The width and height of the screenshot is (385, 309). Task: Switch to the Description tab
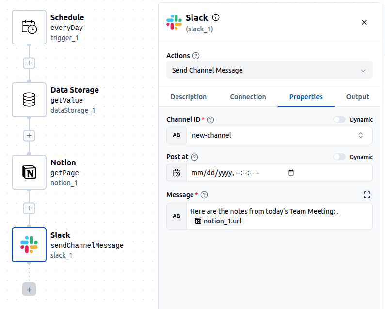[x=188, y=97]
